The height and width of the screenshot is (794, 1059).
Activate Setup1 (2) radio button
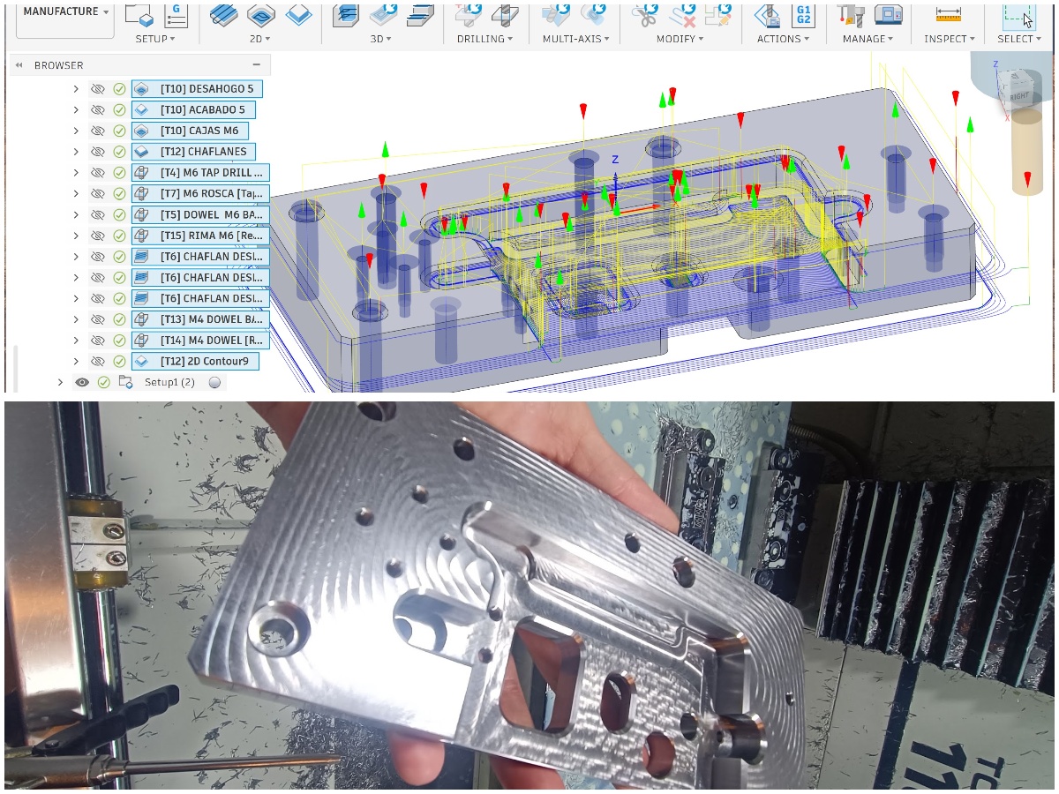click(x=214, y=382)
